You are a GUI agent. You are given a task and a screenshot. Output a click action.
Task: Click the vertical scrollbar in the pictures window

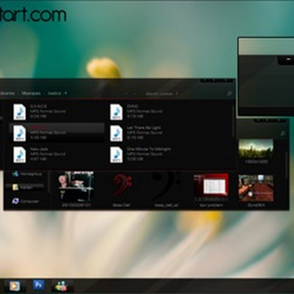(287, 162)
